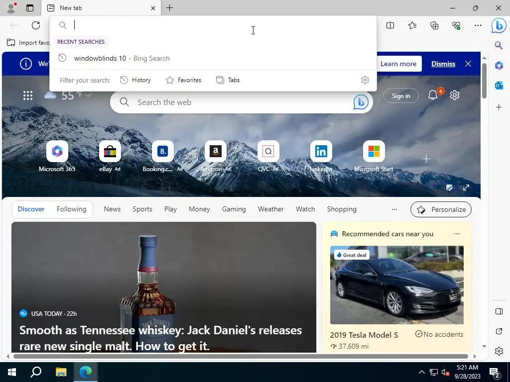Screen dimensions: 510x382
Task: Click the Personalize button
Action: [441, 209]
